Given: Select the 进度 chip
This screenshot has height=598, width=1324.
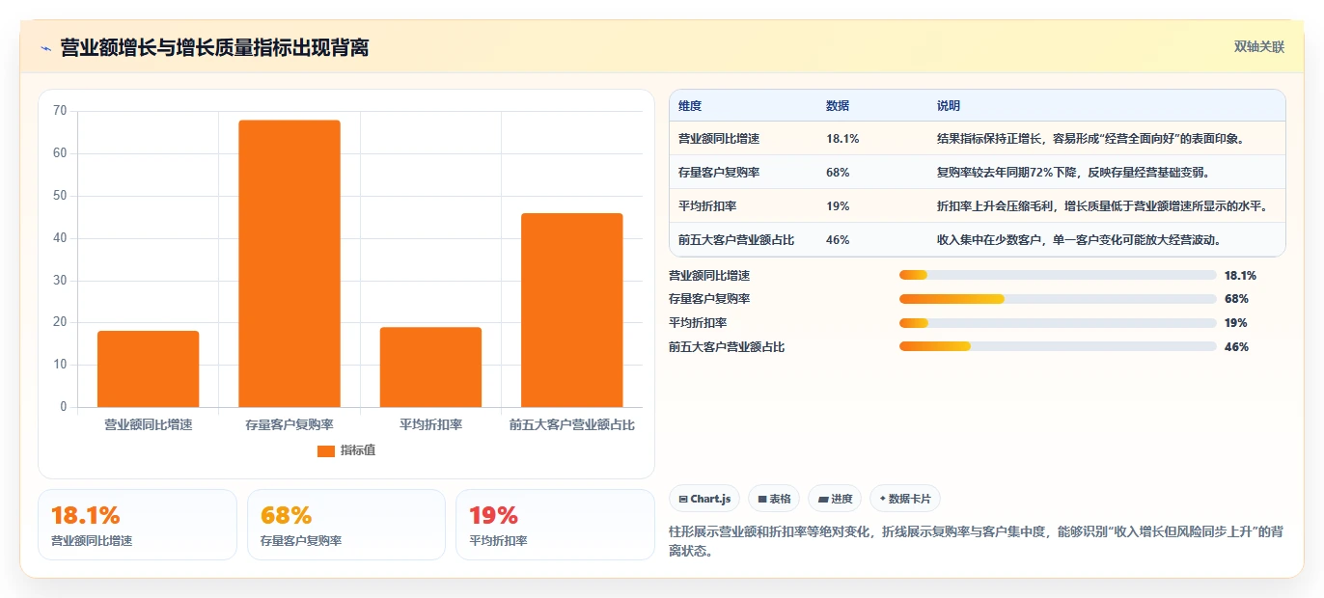Looking at the screenshot, I should (x=835, y=499).
